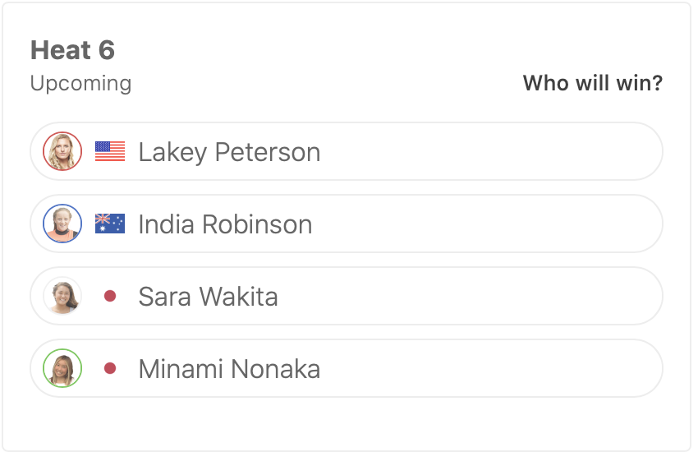Click Sara Wakita's profile avatar
Image resolution: width=698 pixels, height=452 pixels.
(x=62, y=296)
